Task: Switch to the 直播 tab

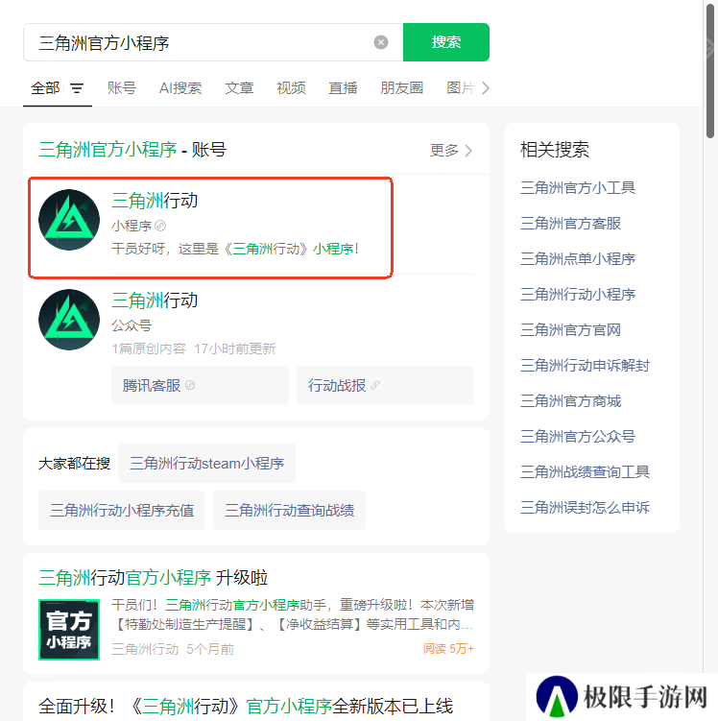Action: click(343, 87)
